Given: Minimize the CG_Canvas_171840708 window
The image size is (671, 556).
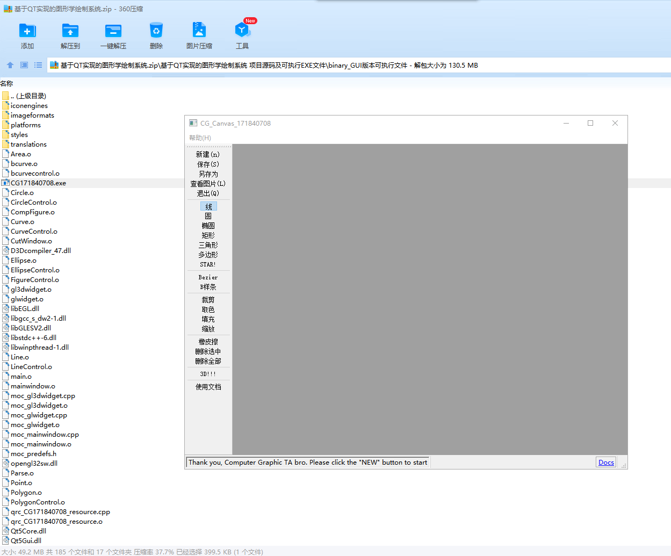Looking at the screenshot, I should coord(566,123).
